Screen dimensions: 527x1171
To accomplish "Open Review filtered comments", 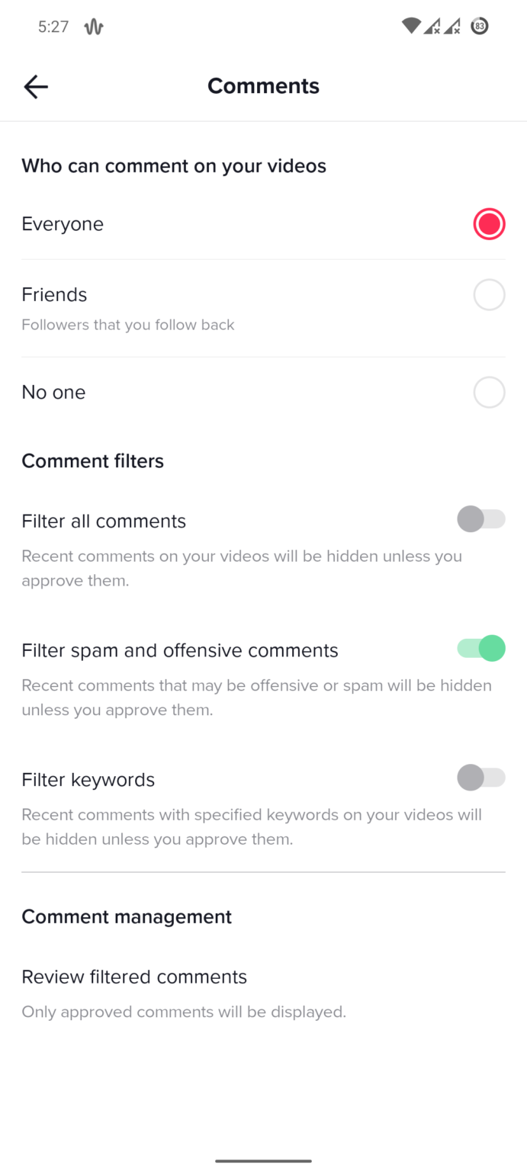I will [134, 977].
